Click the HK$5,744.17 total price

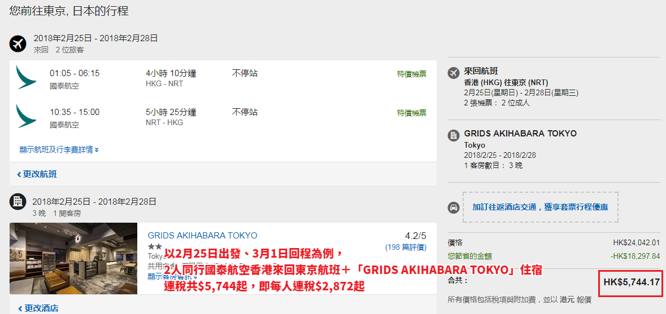pos(631,282)
